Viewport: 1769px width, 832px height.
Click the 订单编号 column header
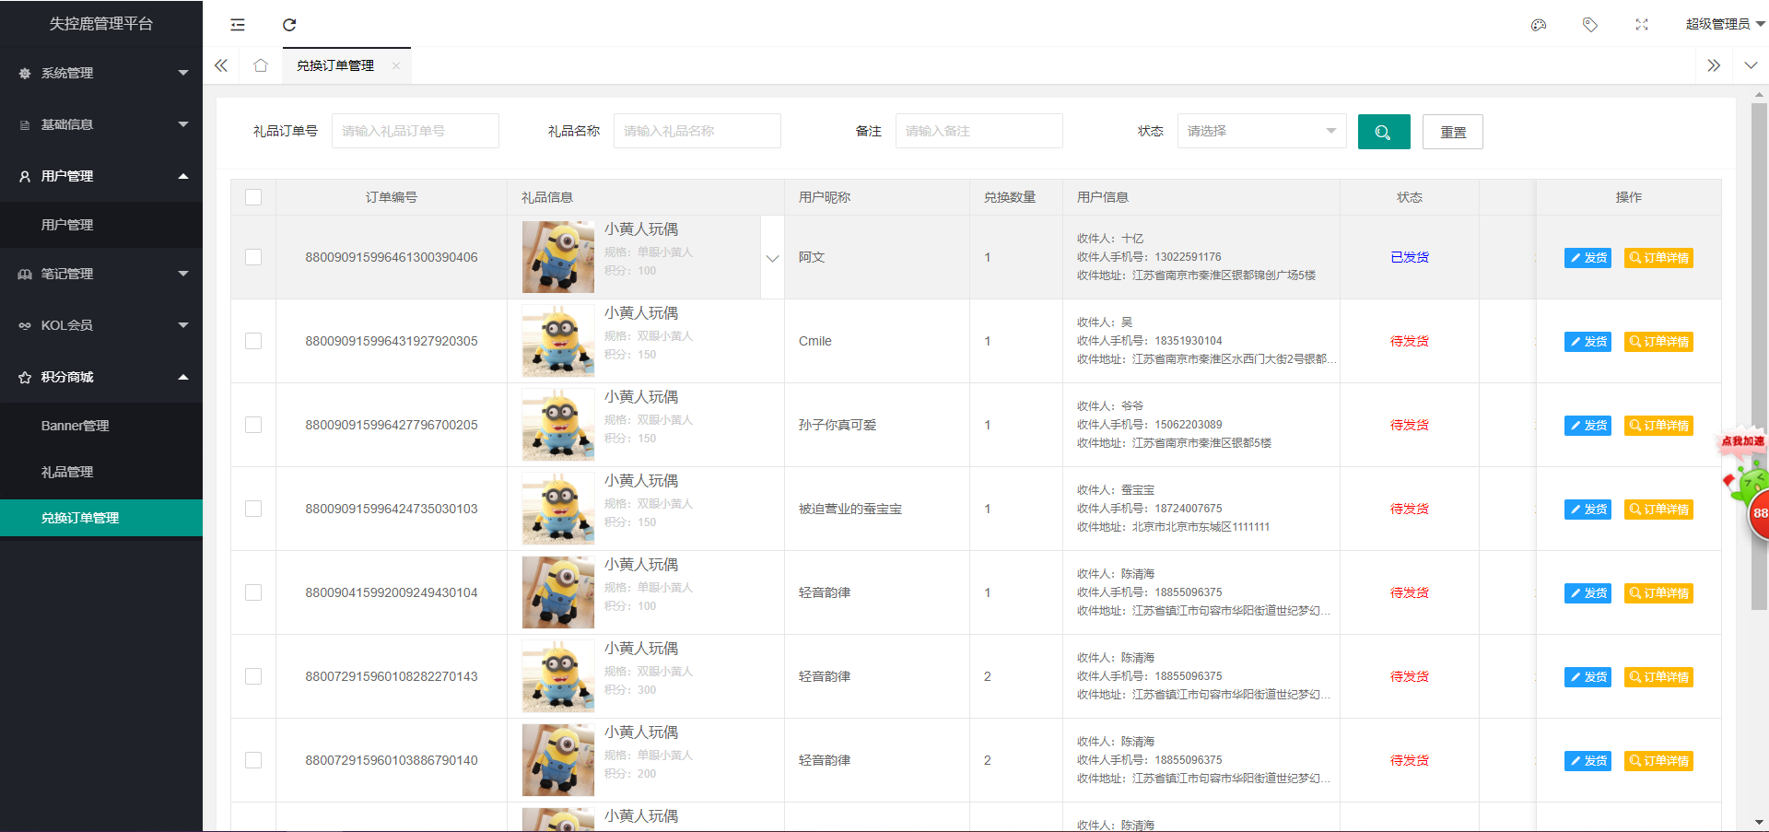pos(392,197)
